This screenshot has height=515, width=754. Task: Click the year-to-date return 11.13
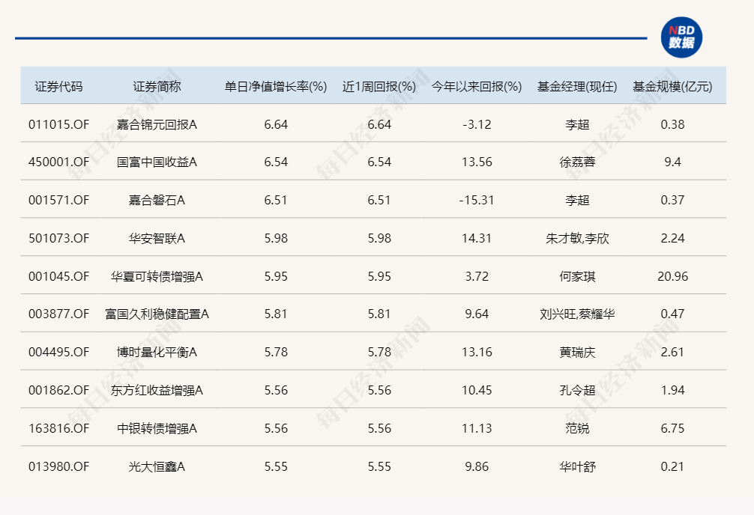click(x=477, y=428)
